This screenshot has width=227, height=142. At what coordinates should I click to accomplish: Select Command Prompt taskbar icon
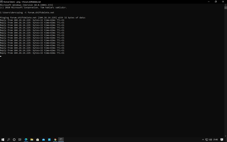[x=61, y=139]
